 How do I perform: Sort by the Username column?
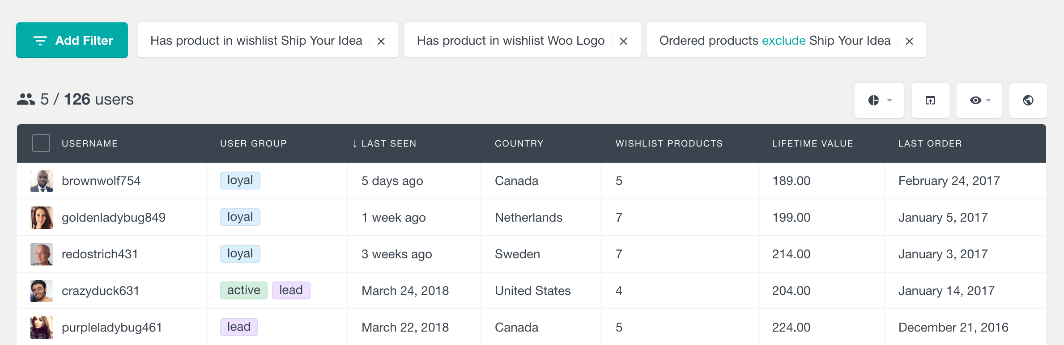point(89,143)
